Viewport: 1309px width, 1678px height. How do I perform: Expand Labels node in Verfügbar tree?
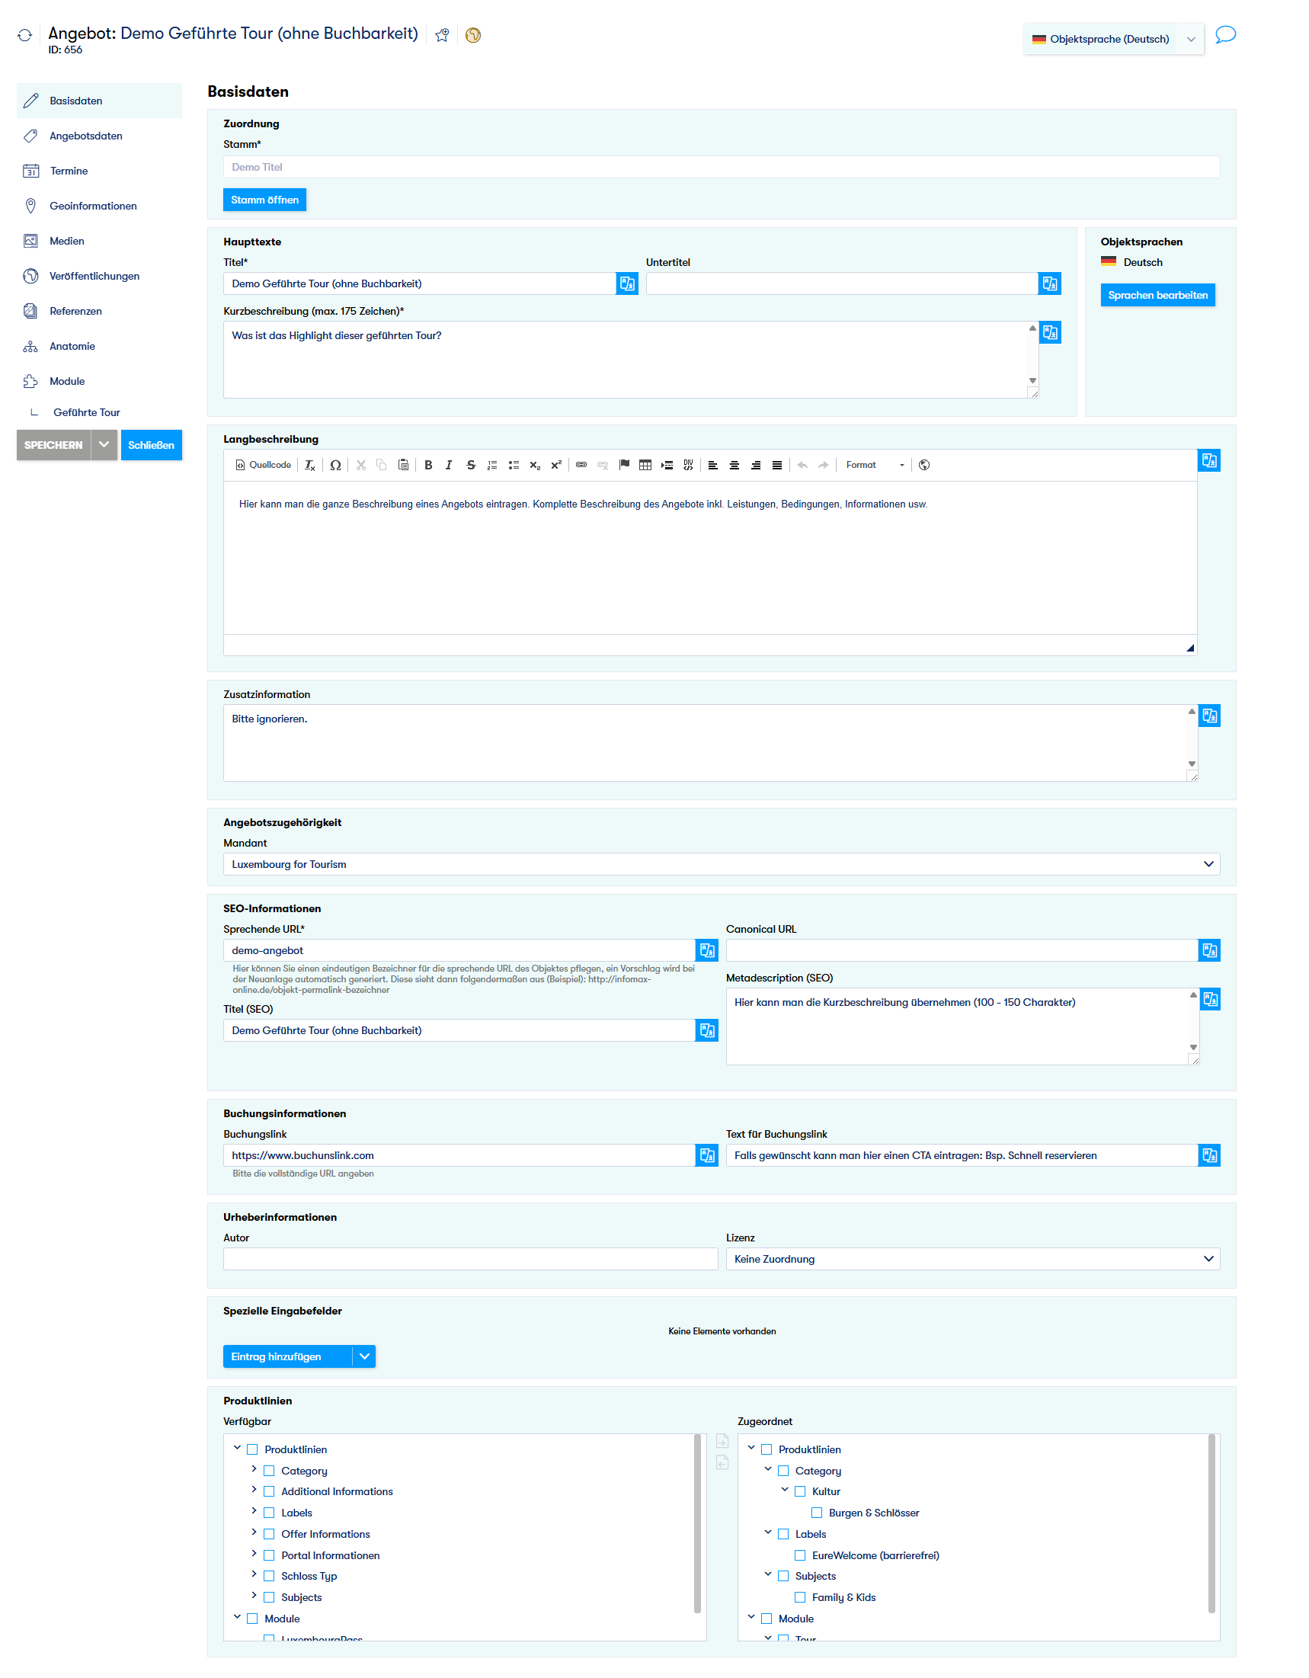254,1512
